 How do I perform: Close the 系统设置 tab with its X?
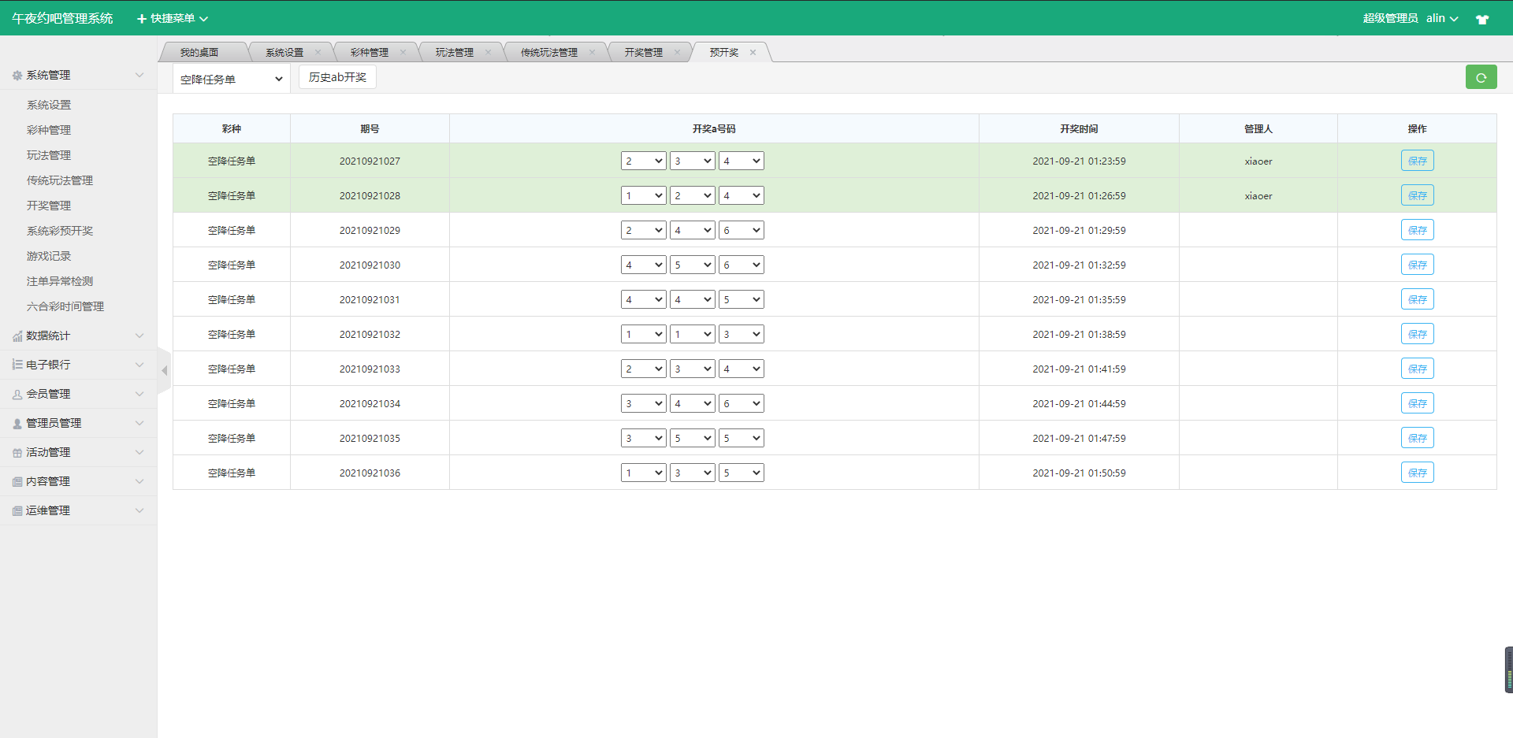318,53
